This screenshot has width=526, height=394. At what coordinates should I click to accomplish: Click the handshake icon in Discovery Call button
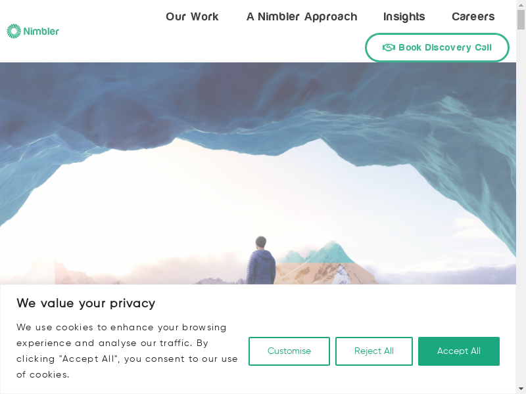(389, 47)
